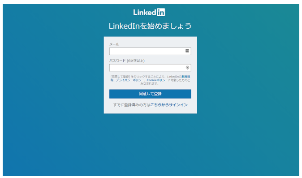Click the bracketed [同意して登録] text in disclaimer
Screen dimensions: 302x178
point(121,77)
